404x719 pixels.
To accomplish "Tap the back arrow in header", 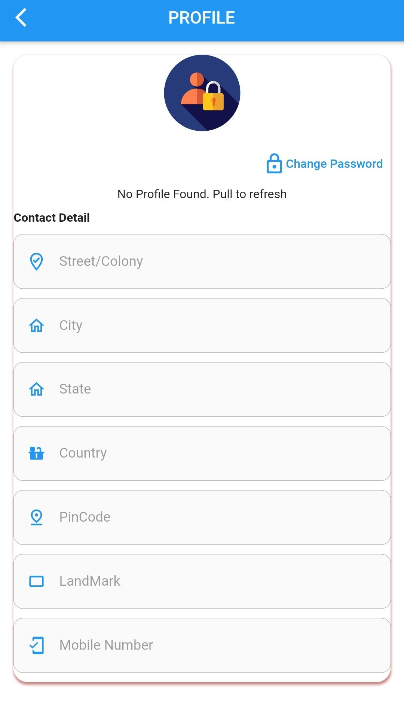I will pos(21,18).
